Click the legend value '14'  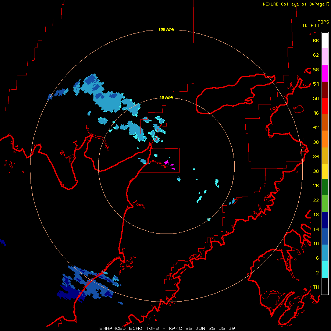click(316, 229)
